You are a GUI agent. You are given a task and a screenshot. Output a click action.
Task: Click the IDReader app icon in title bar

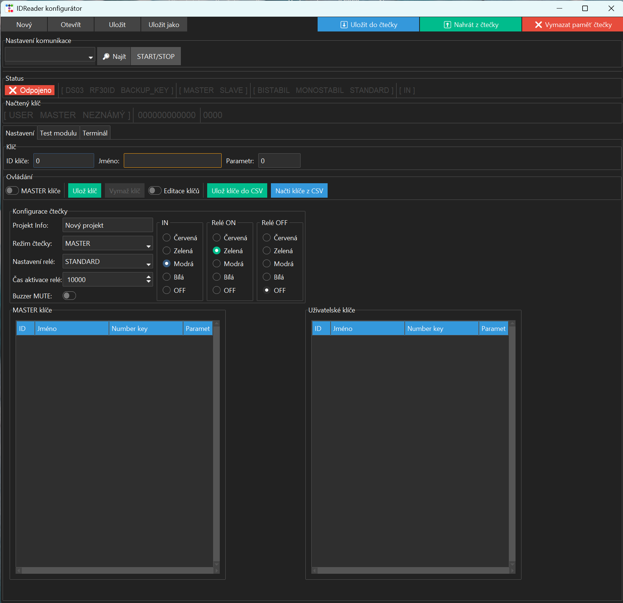(9, 8)
